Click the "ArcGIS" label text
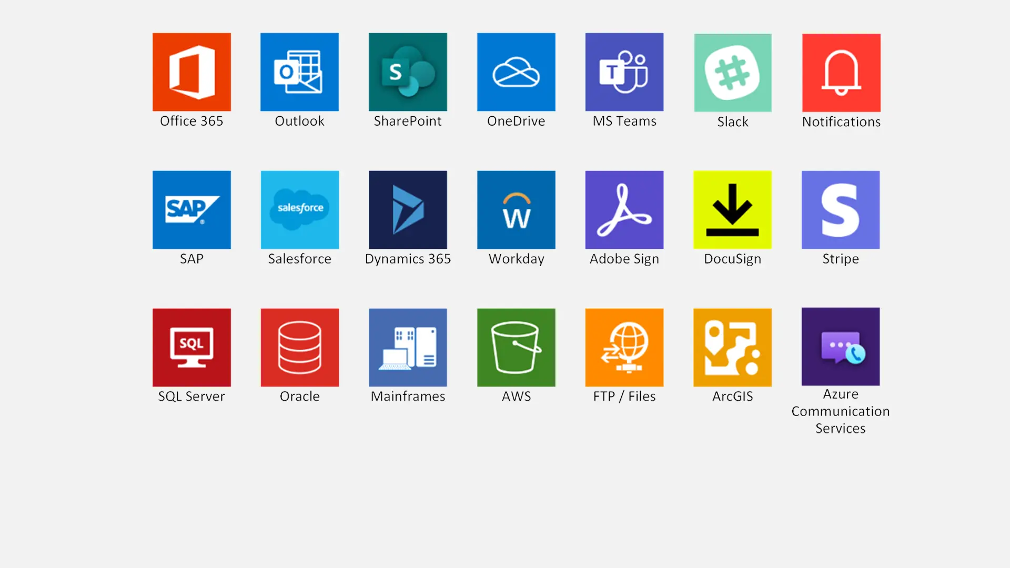1010x568 pixels. (732, 396)
